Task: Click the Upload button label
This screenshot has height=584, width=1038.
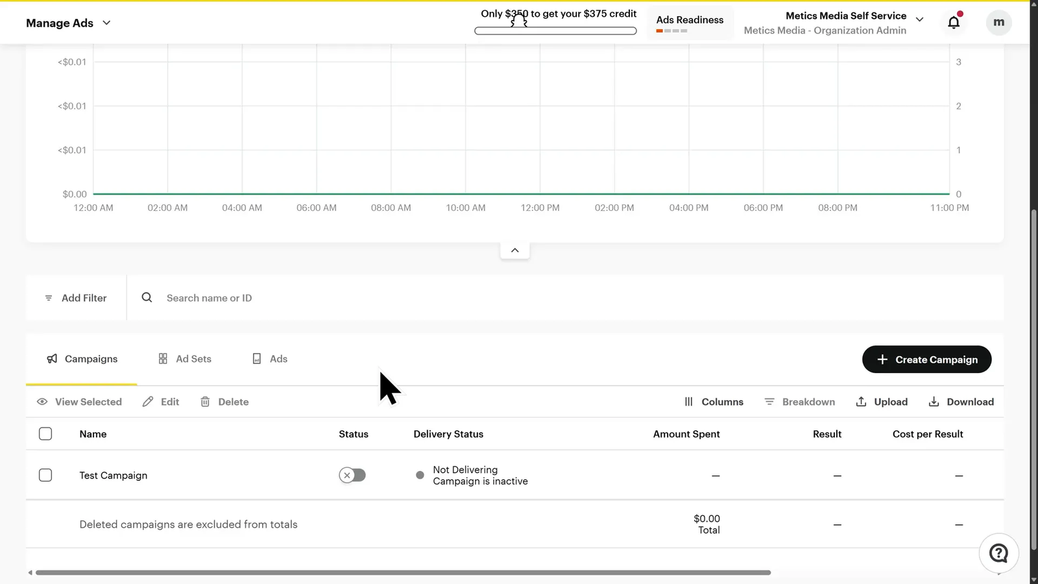Action: 891,402
